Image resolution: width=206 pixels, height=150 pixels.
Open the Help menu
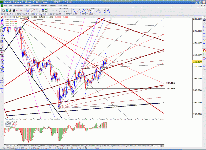(65, 6)
